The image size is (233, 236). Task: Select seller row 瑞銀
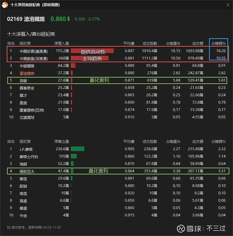tap(116, 164)
